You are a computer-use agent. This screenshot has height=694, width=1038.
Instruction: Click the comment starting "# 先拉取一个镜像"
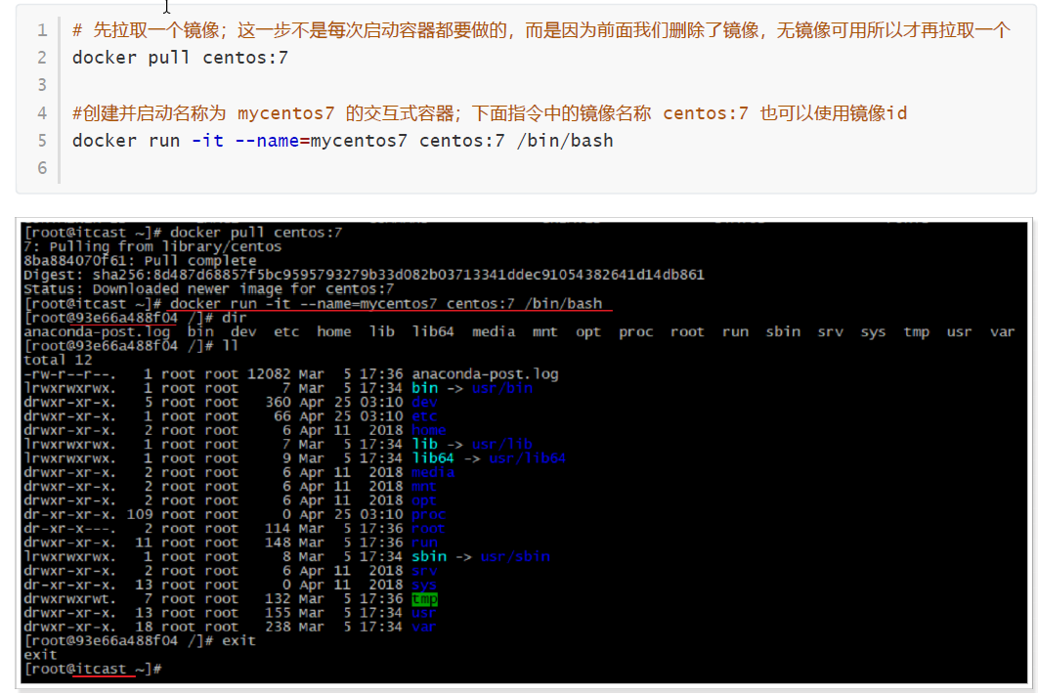[541, 29]
